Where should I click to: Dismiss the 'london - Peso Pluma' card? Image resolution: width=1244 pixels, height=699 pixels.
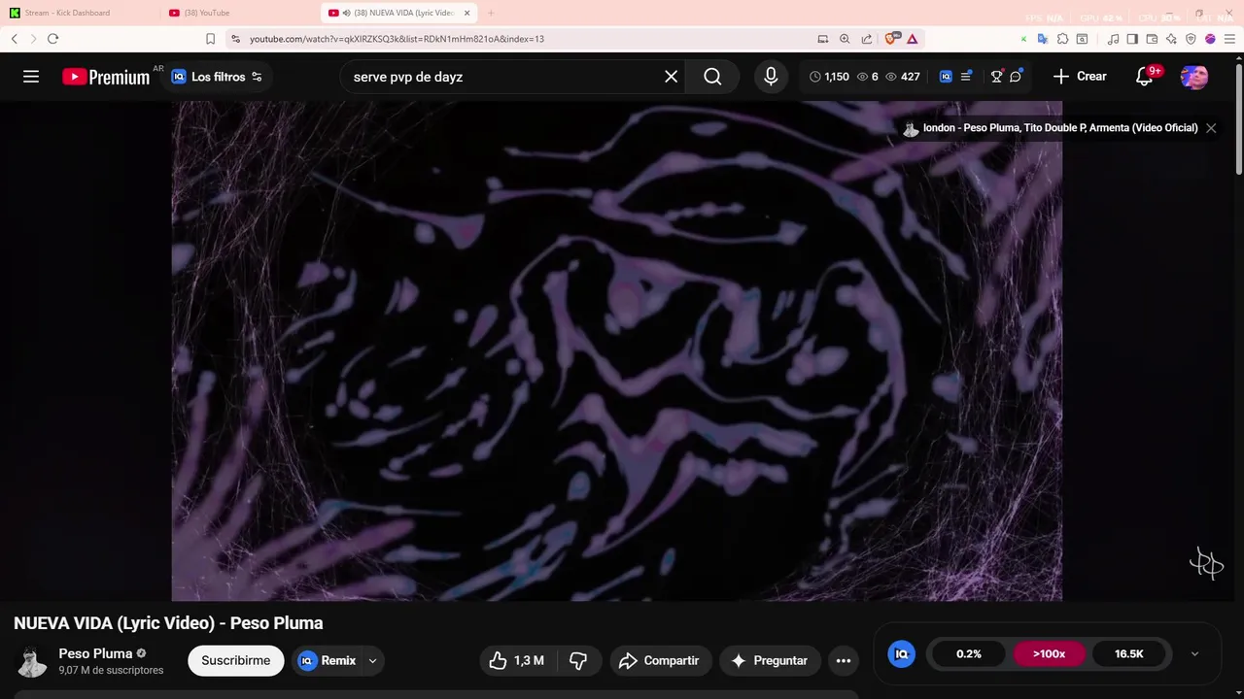pyautogui.click(x=1211, y=128)
